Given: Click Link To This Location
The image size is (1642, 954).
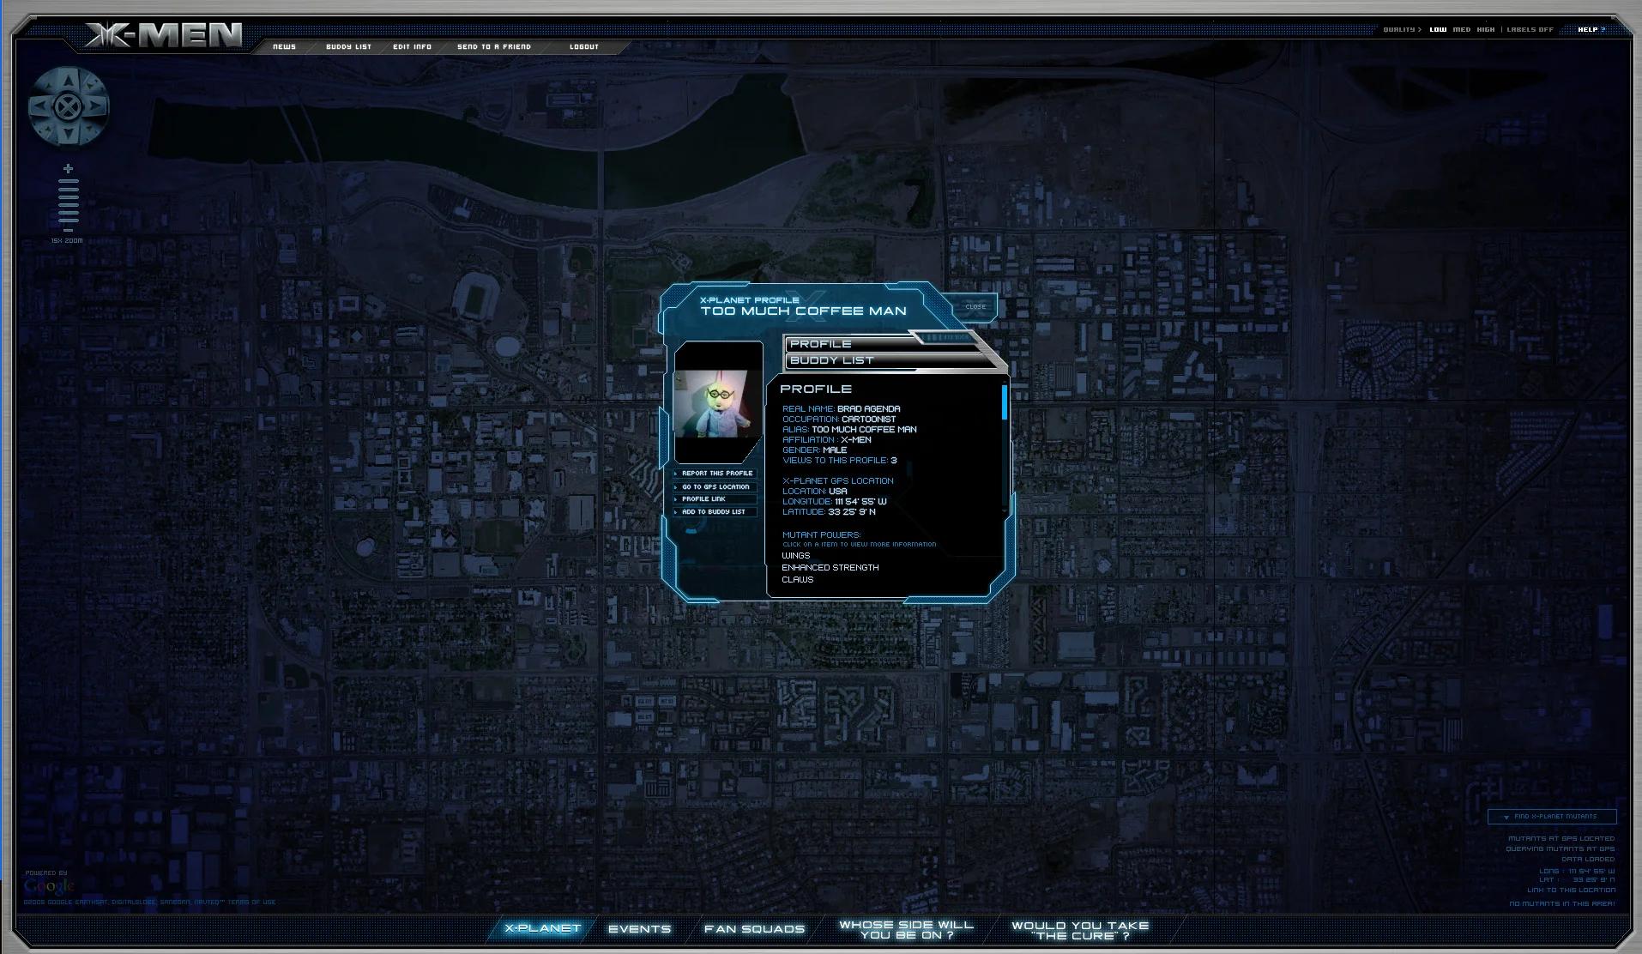Looking at the screenshot, I should (1571, 890).
